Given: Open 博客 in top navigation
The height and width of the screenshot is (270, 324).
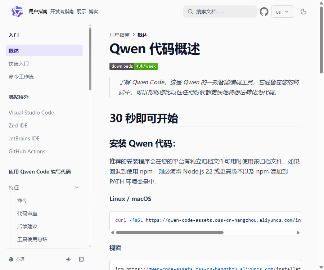Looking at the screenshot, I should (94, 12).
